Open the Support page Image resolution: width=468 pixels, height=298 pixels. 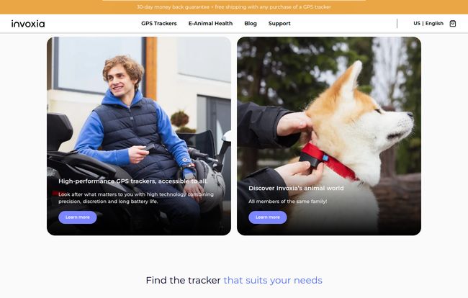[x=279, y=24]
